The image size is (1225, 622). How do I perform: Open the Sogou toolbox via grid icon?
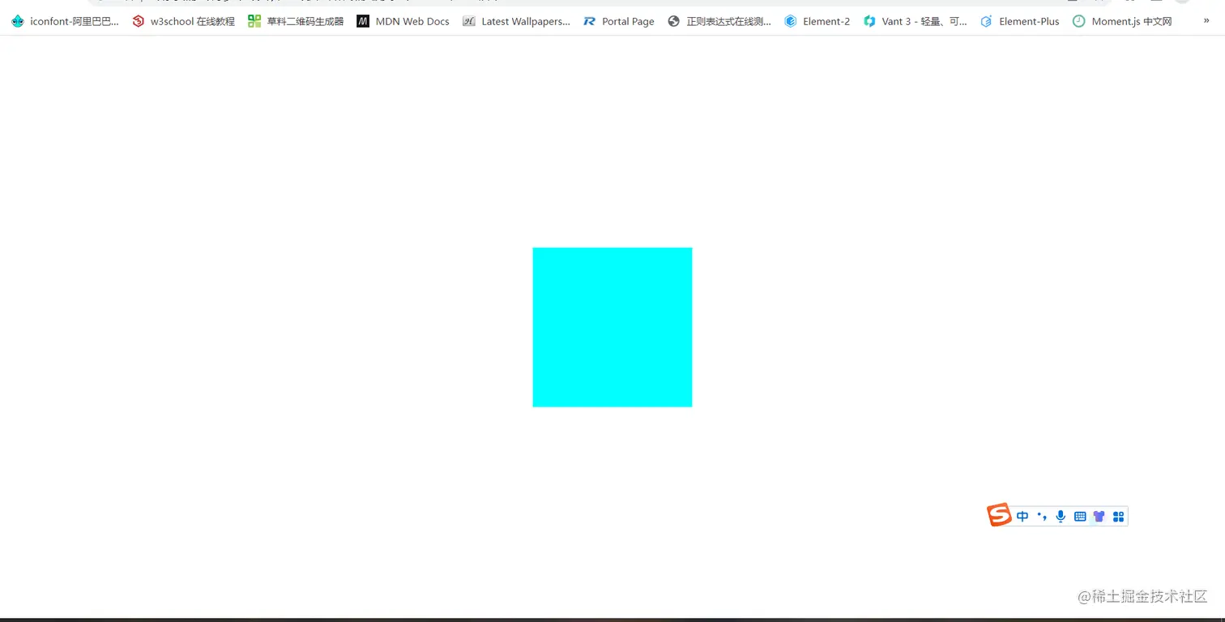tap(1118, 516)
